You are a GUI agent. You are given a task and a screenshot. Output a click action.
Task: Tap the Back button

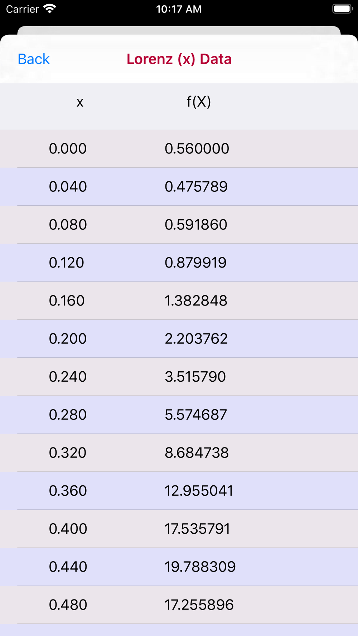34,59
